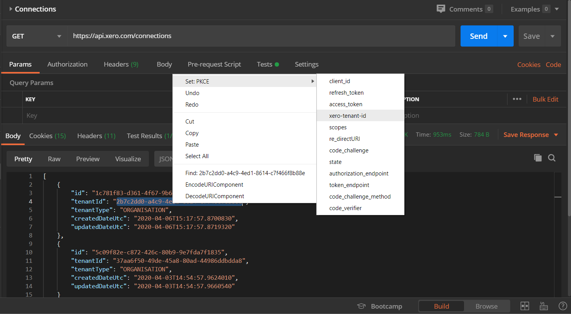571x314 pixels.
Task: Open the Cookies link
Action: [x=529, y=65]
